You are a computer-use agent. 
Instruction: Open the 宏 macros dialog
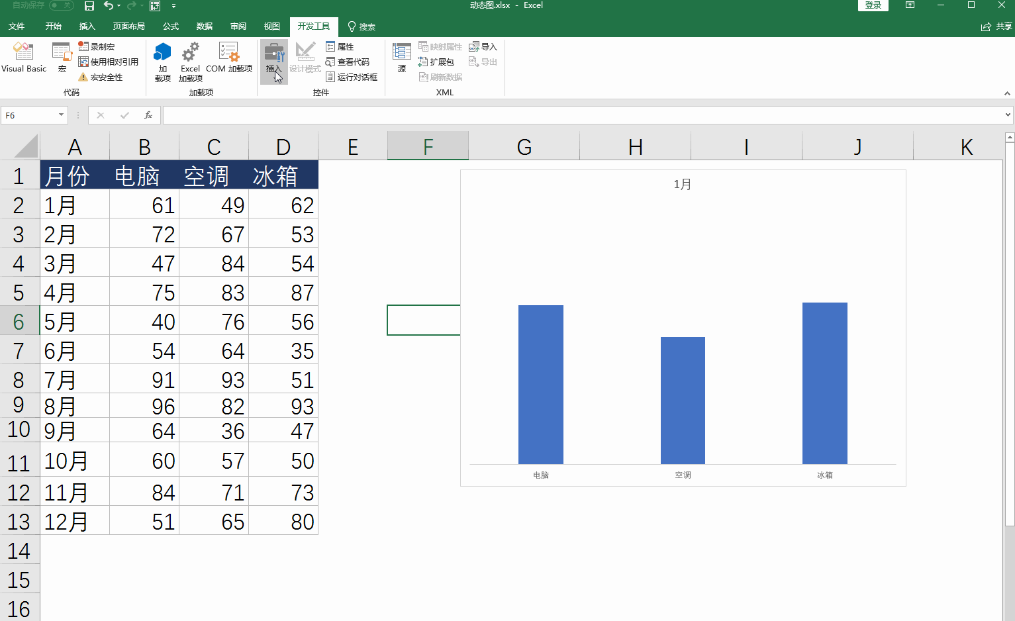pyautogui.click(x=62, y=58)
